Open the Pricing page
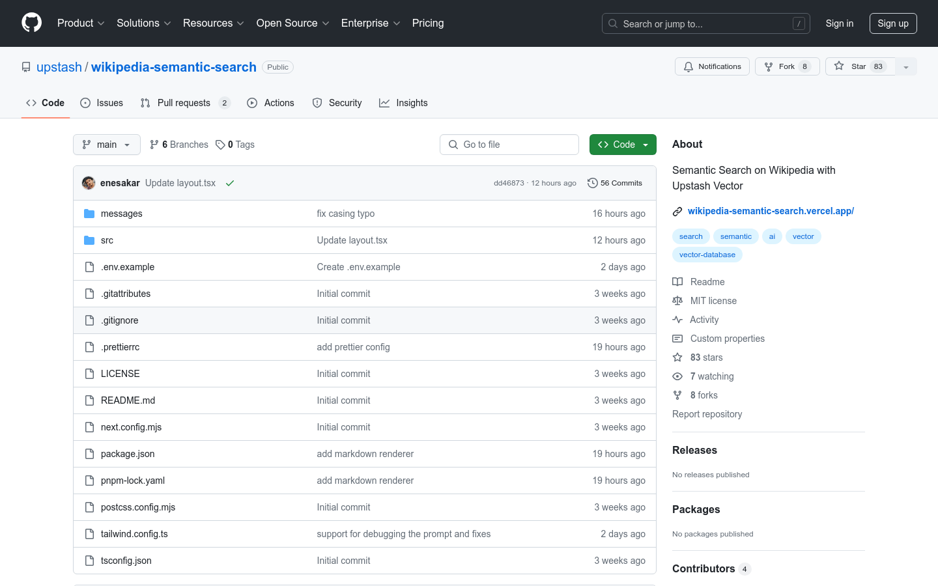Viewport: 938px width, 586px height. point(428,23)
